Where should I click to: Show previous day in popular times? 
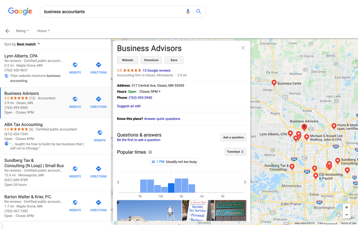click(118, 182)
